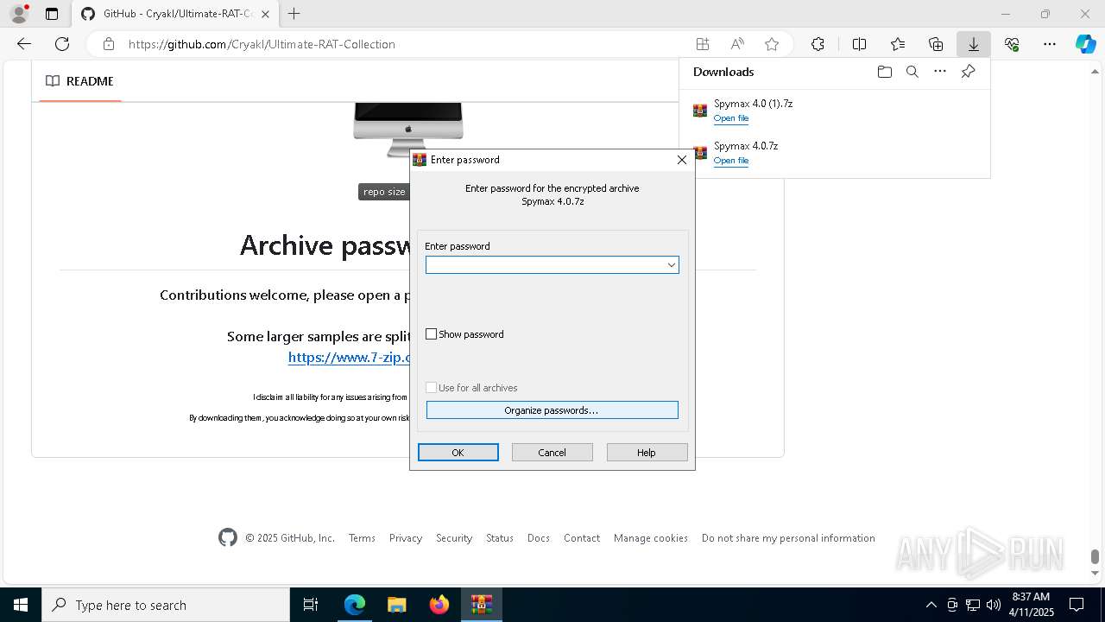Open More options in Downloads panel

coord(940,72)
